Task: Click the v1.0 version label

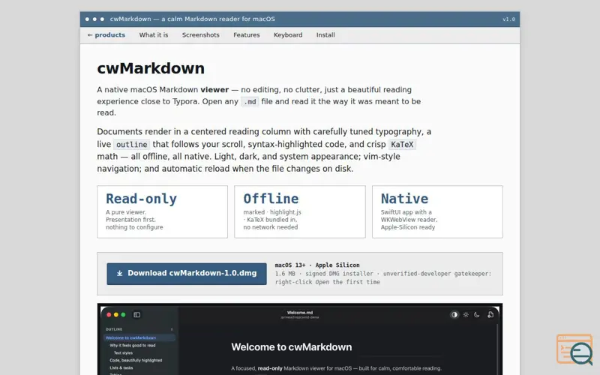Action: click(508, 19)
